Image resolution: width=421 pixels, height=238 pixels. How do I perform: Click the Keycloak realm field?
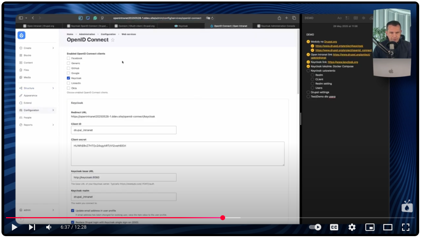[x=123, y=197]
